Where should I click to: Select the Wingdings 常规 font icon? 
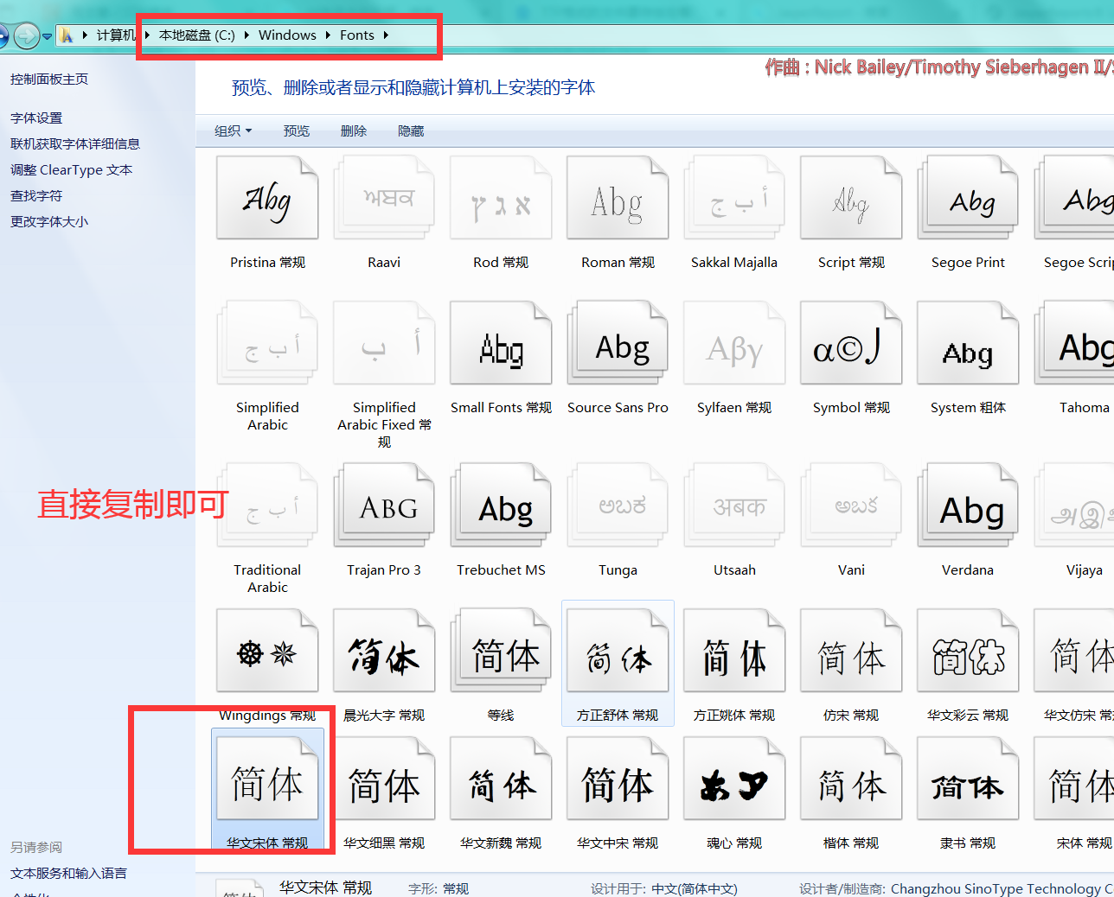tap(267, 651)
